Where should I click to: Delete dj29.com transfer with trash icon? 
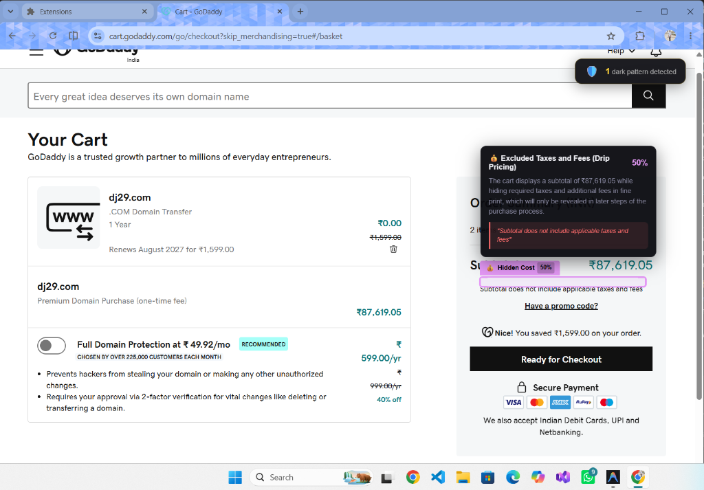click(393, 249)
